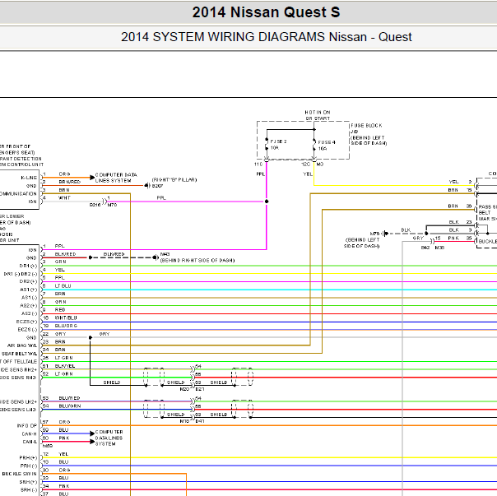Click ground label 'M76'
The height and width of the screenshot is (496, 497).
[x=374, y=234]
